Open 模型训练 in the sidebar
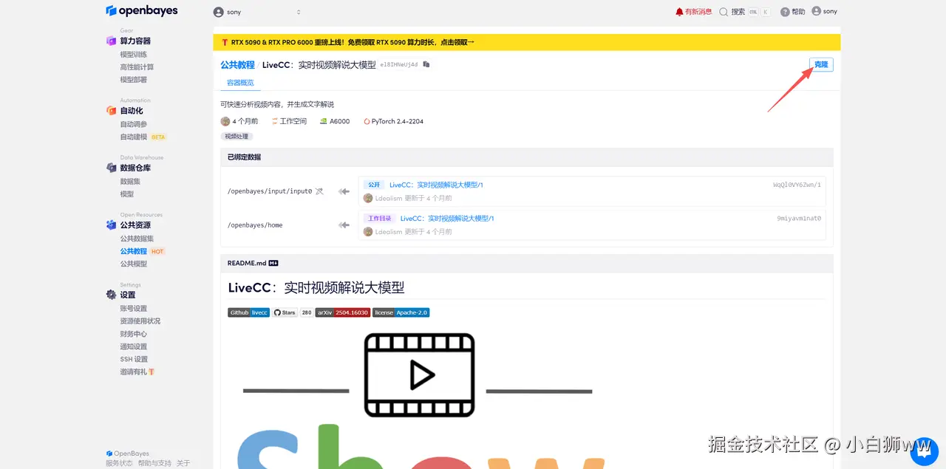The height and width of the screenshot is (469, 946). (x=134, y=54)
